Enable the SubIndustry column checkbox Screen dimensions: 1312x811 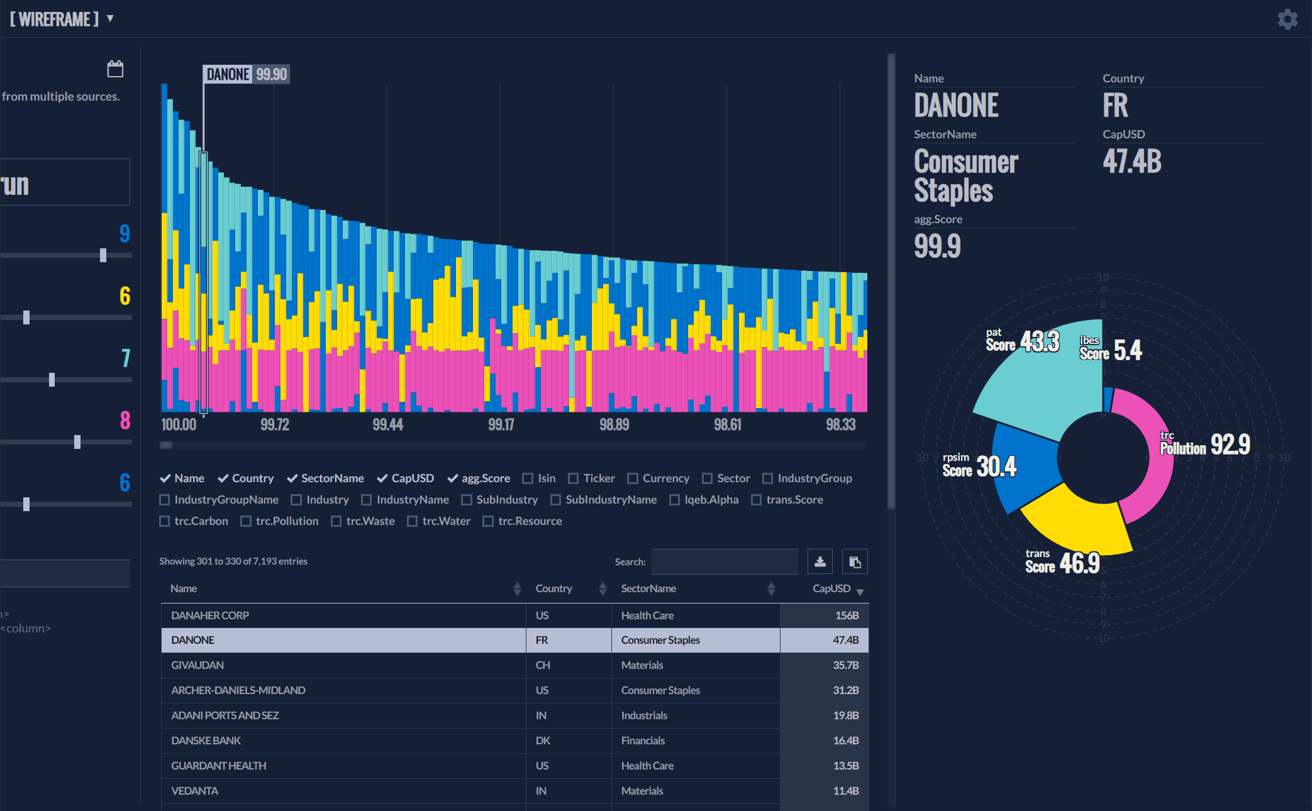pyautogui.click(x=467, y=500)
